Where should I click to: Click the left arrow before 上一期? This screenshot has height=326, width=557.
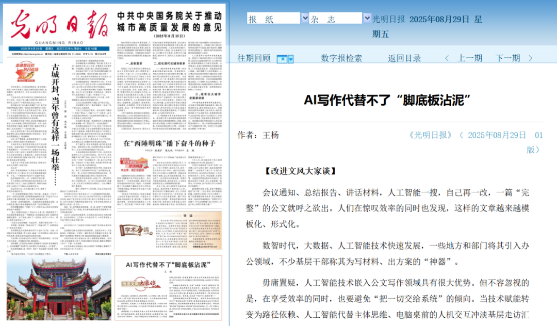click(447, 59)
